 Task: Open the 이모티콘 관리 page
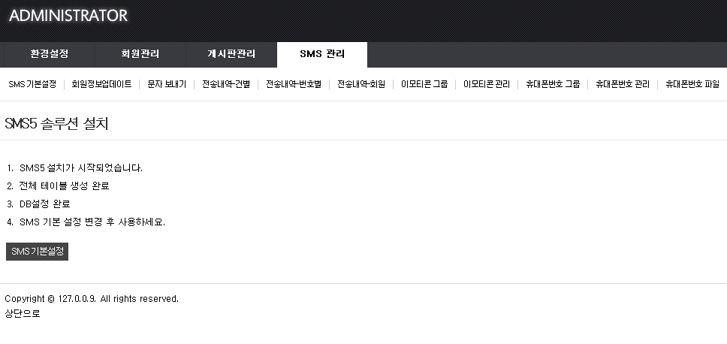click(x=487, y=84)
